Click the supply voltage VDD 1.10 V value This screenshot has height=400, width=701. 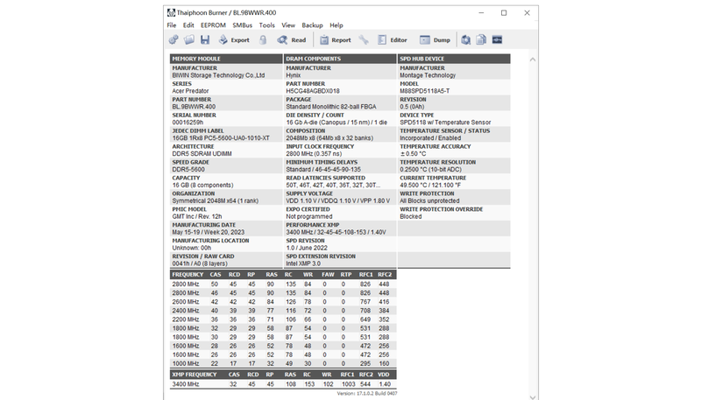click(x=338, y=201)
